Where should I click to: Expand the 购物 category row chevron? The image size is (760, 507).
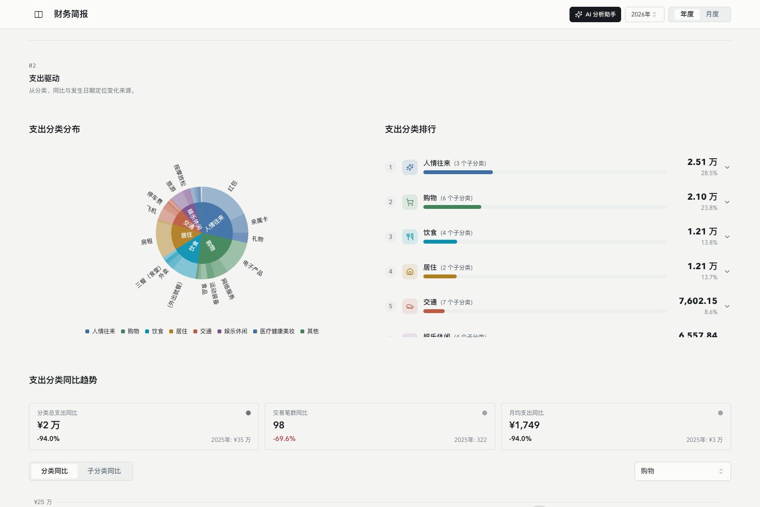[x=727, y=202]
